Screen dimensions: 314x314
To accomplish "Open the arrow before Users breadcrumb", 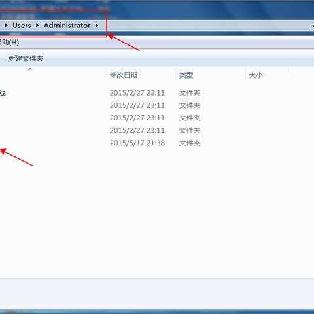I will 6,26.
